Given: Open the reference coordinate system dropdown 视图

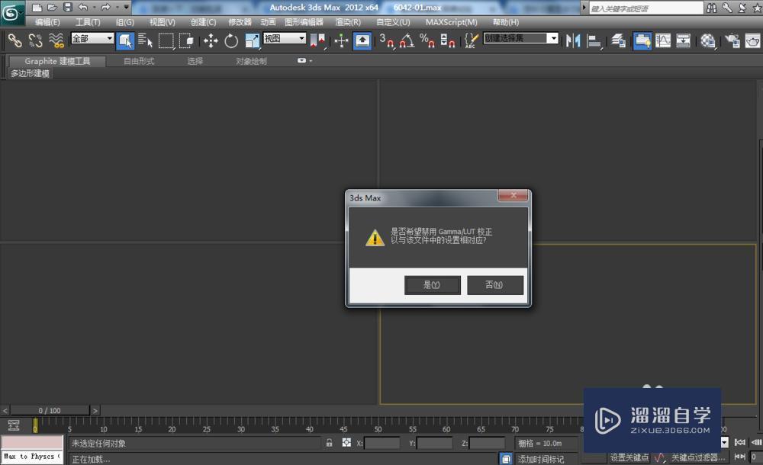Looking at the screenshot, I should [x=285, y=38].
